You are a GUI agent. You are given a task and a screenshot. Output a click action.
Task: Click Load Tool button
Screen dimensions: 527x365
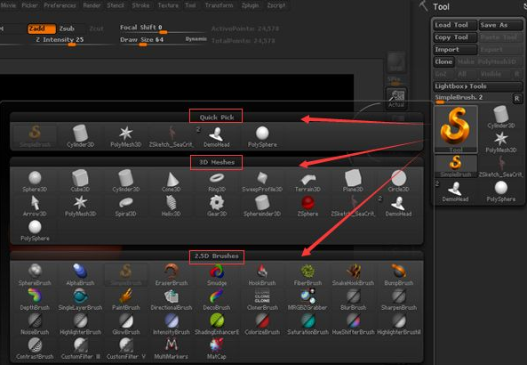(x=455, y=25)
